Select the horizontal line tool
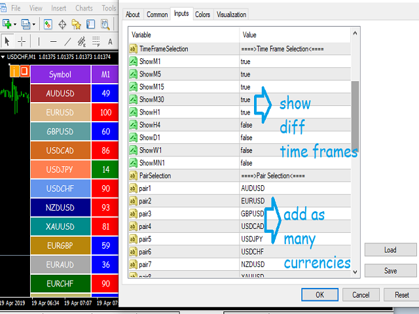The image size is (419, 314). click(54, 42)
